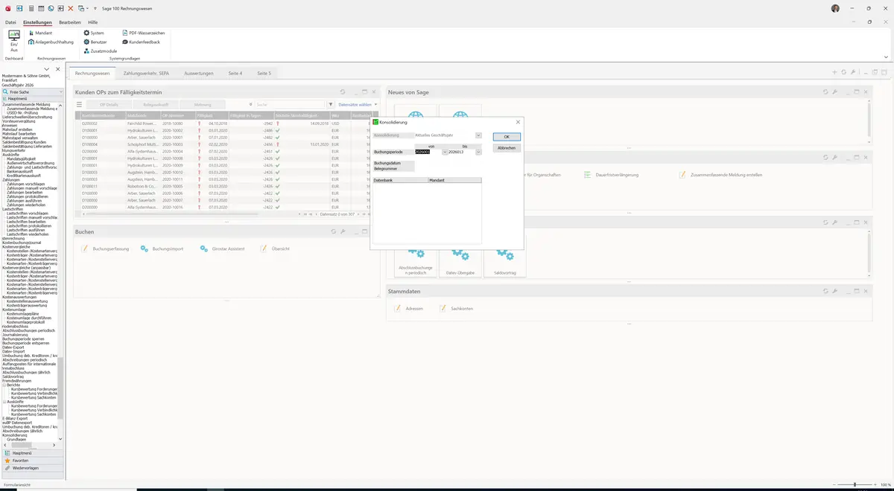894x491 pixels.
Task: Collapse the Auskünfte tree node
Action: (4, 401)
